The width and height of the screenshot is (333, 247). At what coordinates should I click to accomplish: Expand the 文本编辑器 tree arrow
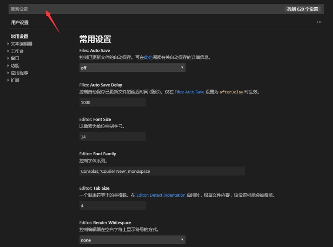pos(8,44)
